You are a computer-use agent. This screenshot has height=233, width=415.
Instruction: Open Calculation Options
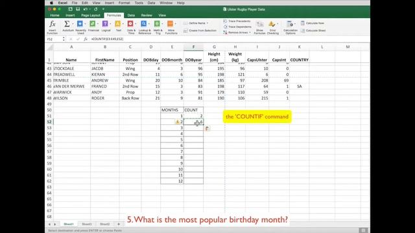click(x=290, y=27)
